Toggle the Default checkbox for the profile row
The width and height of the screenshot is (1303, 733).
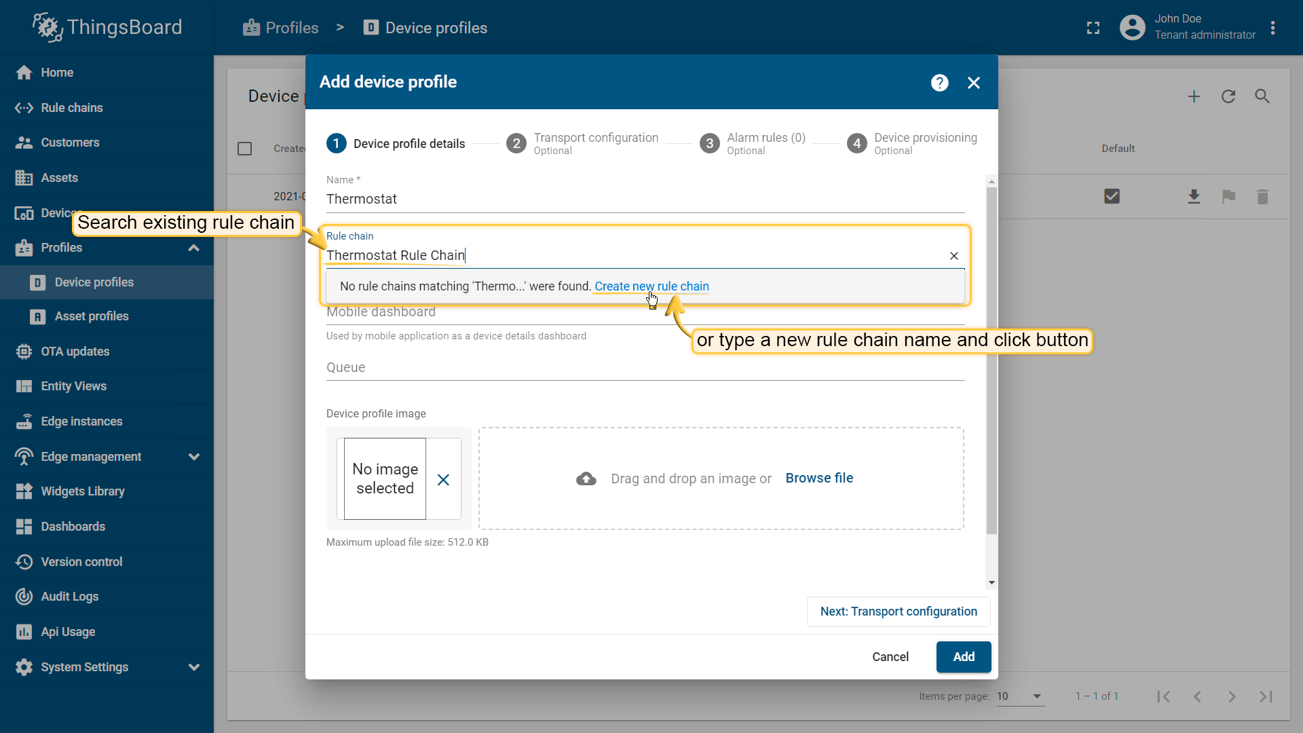(1112, 197)
